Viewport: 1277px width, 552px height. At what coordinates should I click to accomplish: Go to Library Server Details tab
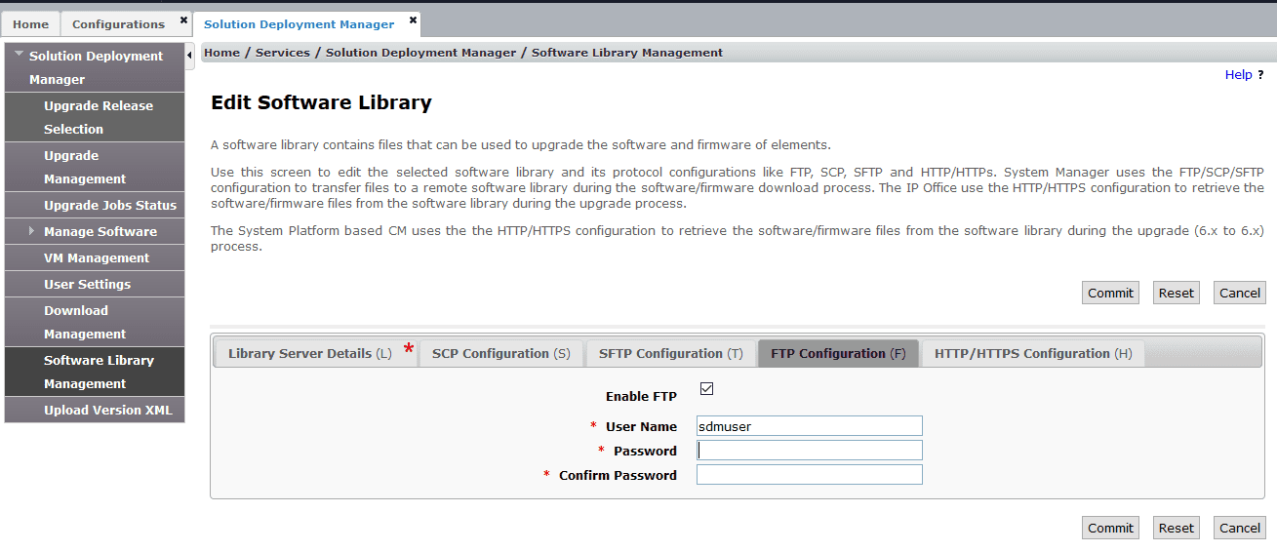309,353
